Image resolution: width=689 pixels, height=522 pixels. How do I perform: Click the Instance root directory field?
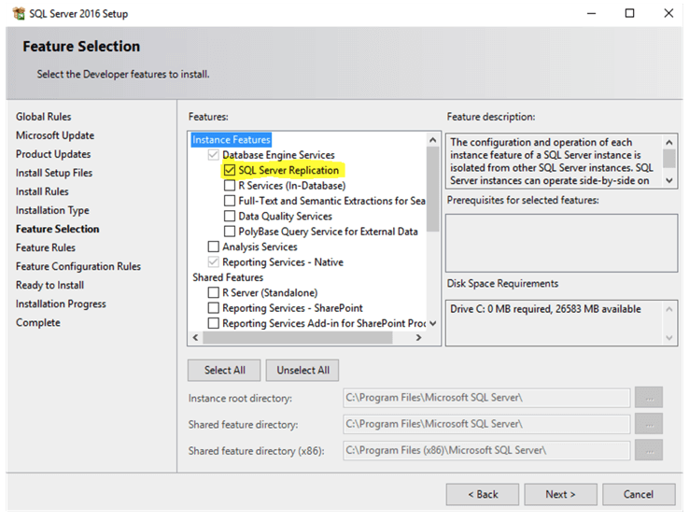[x=486, y=398]
